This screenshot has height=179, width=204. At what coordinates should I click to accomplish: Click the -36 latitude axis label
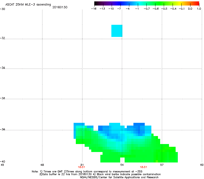[2, 98]
